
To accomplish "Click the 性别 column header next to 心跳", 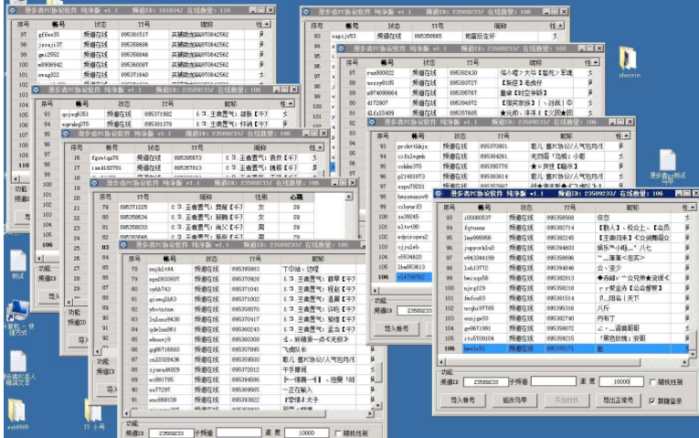I will tap(260, 197).
